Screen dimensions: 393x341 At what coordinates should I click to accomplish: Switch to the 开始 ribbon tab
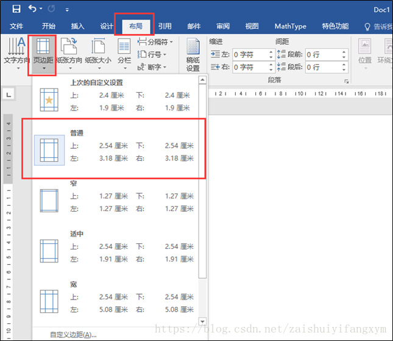click(x=49, y=26)
